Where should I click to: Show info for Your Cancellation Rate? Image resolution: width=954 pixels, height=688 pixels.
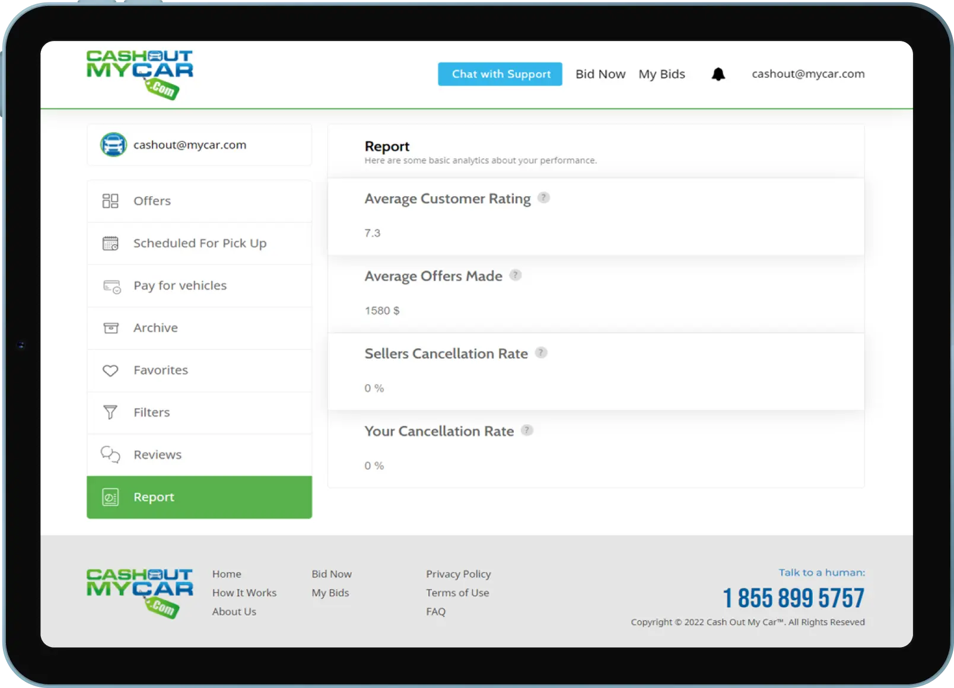[527, 431]
